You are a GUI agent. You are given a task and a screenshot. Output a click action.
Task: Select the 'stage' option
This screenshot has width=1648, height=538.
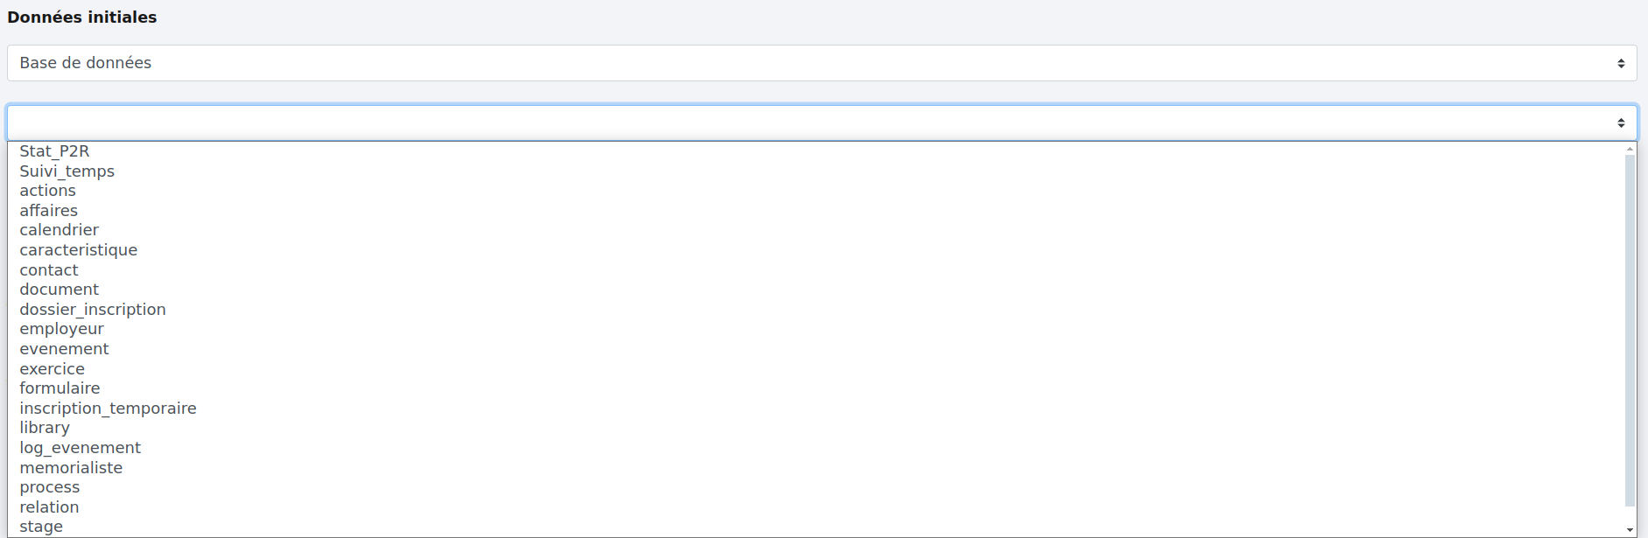[41, 527]
